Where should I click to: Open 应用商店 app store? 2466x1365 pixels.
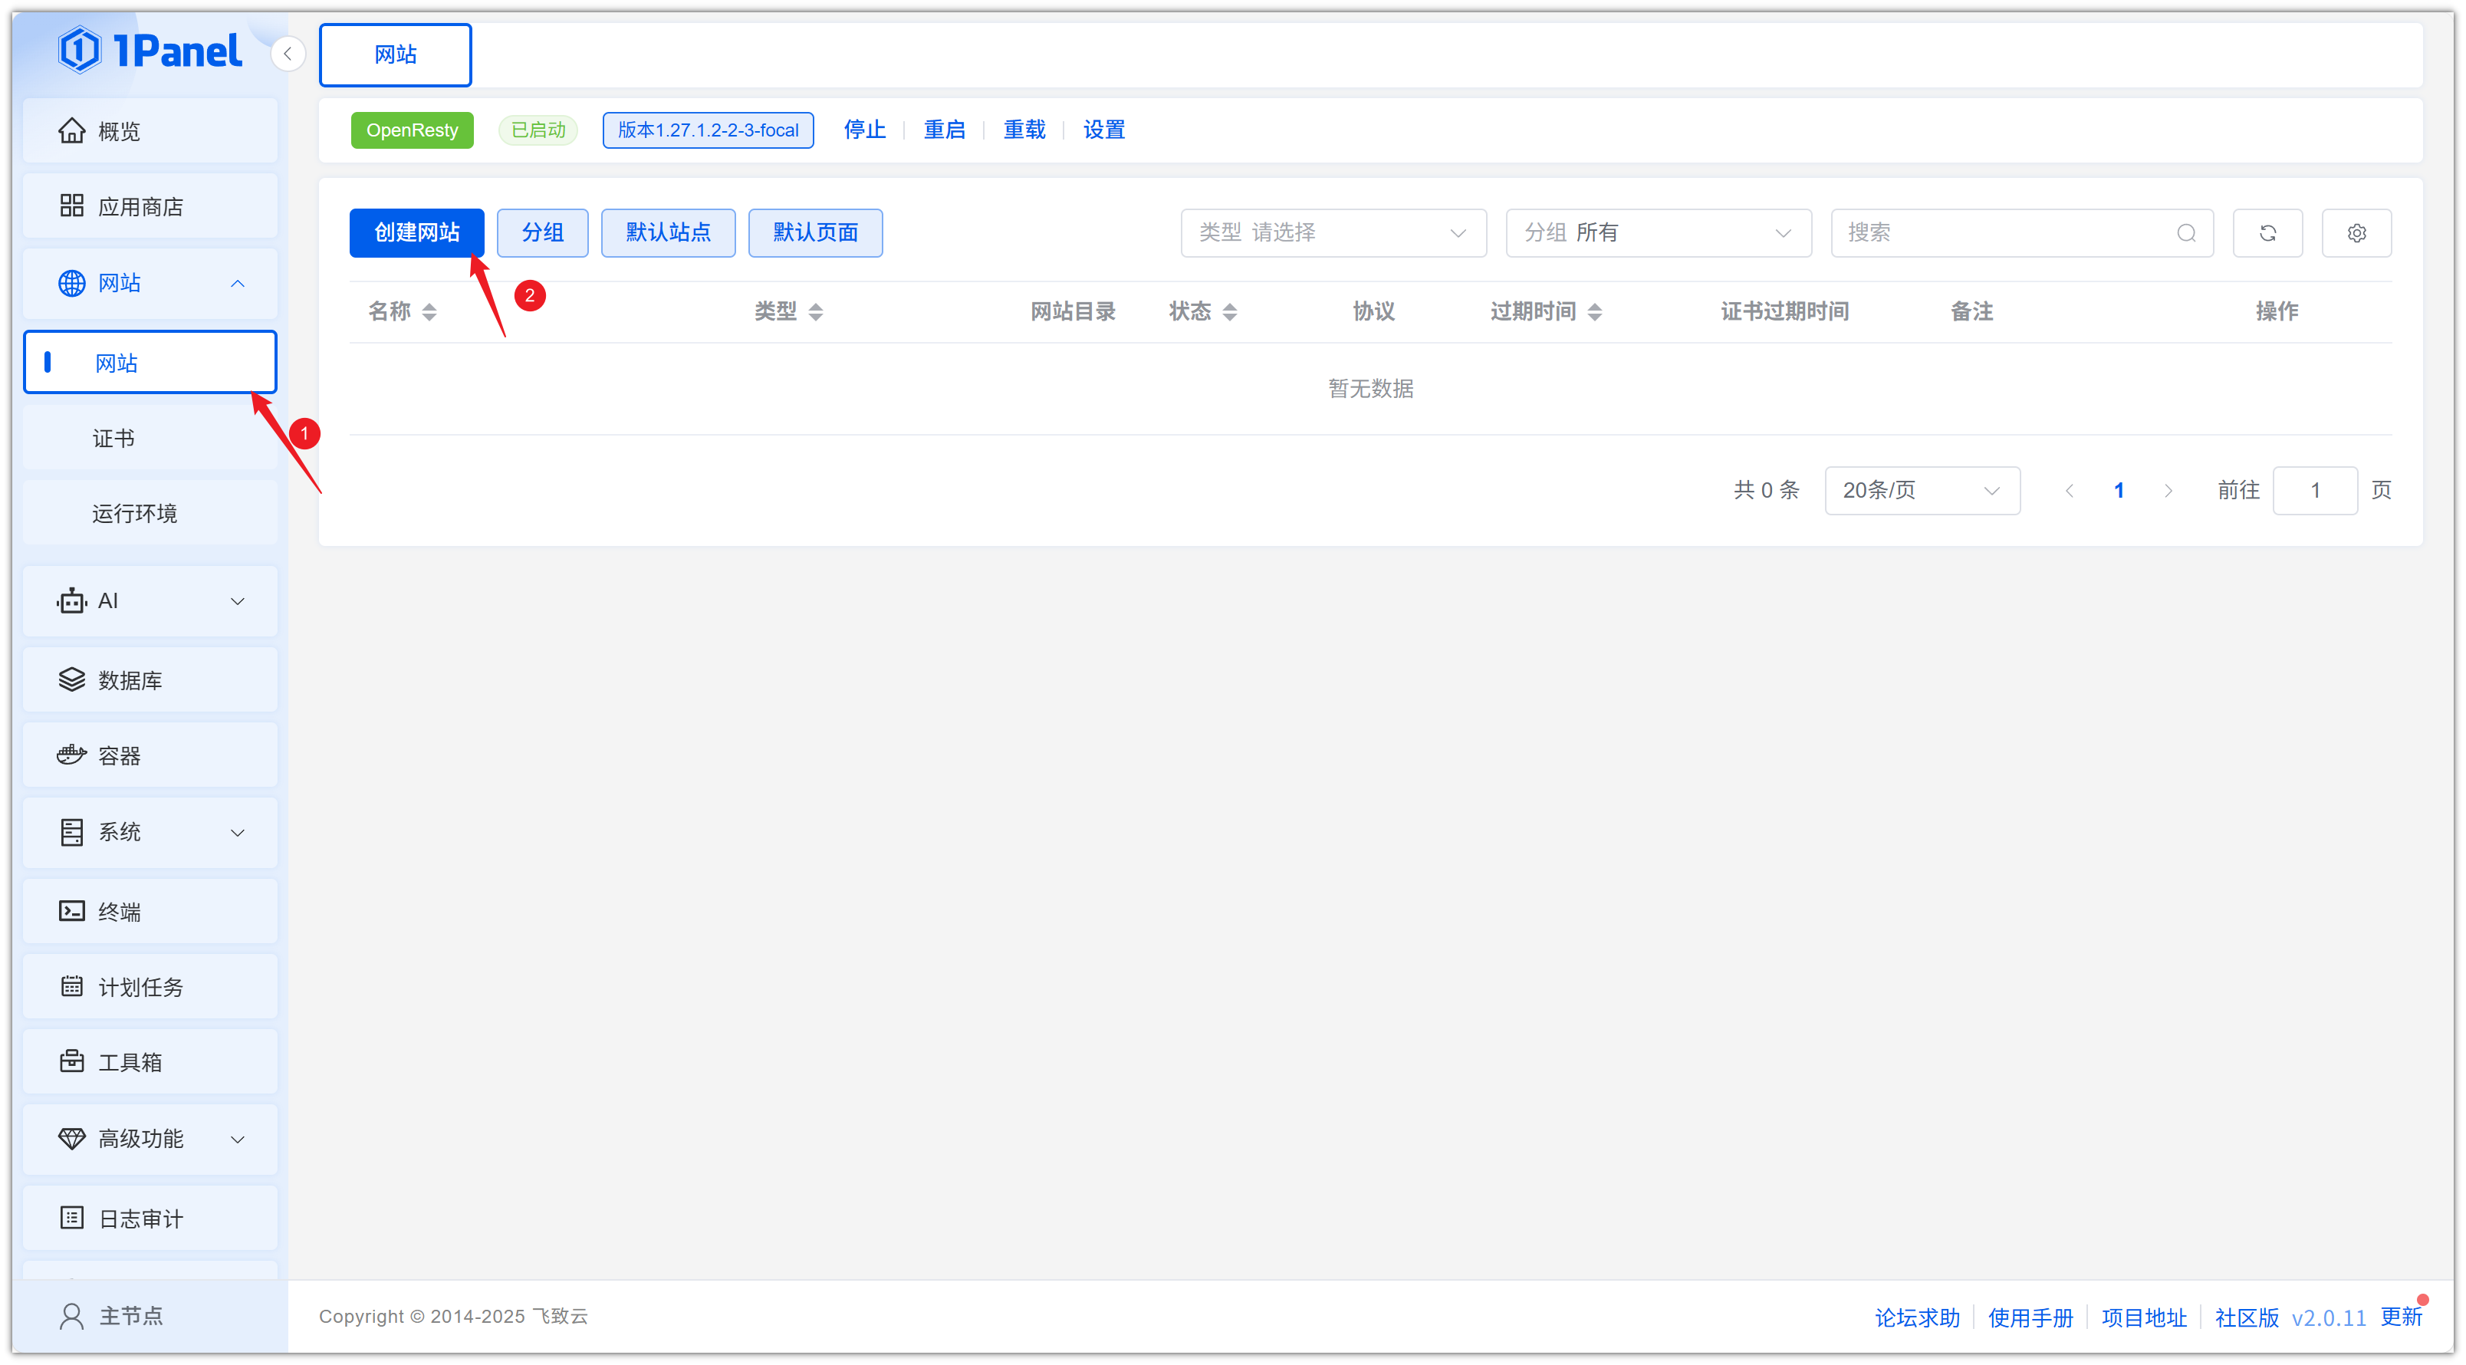tap(150, 206)
